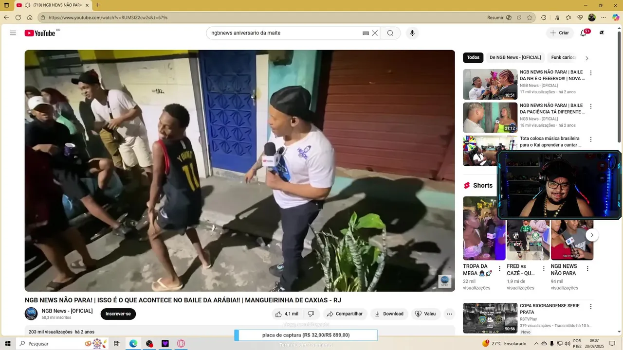This screenshot has height=350, width=623.
Task: Open options for 'BAILE DA NH' video
Action: 591,73
